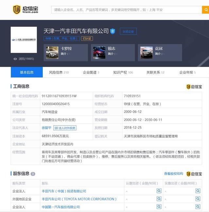The image size is (209, 212).
Task: View 认缴出资 details for 丰田汽车（中国）投资有限公司
Action: click(159, 191)
